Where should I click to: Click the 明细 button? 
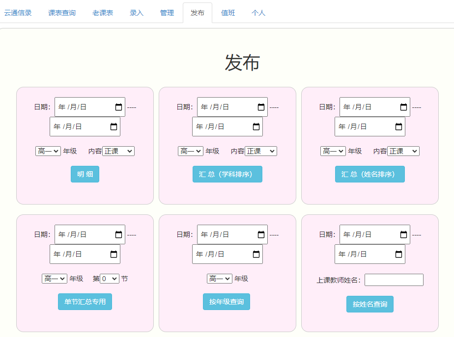[85, 174]
